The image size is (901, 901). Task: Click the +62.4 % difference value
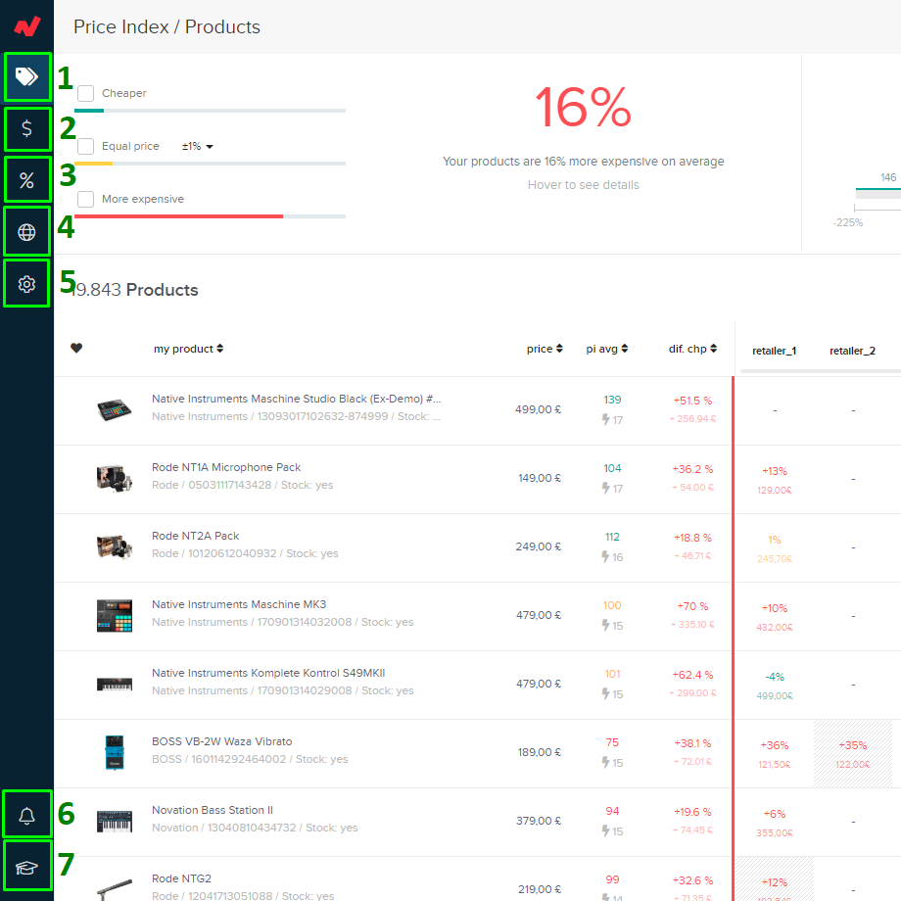(x=692, y=675)
